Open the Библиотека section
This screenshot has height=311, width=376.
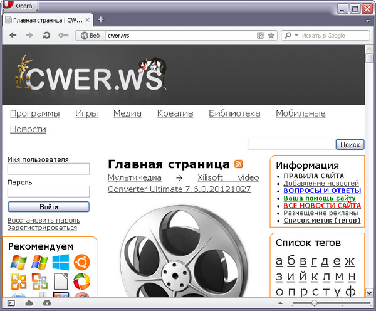click(234, 113)
